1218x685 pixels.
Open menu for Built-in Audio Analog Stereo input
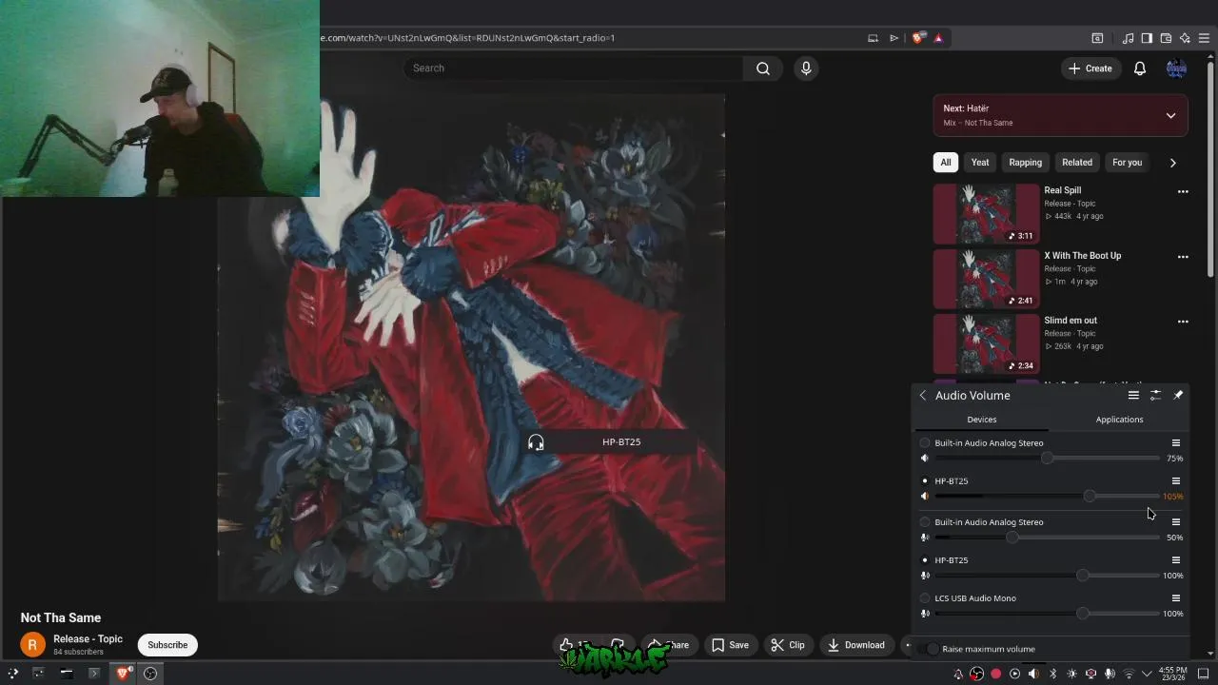click(1176, 522)
